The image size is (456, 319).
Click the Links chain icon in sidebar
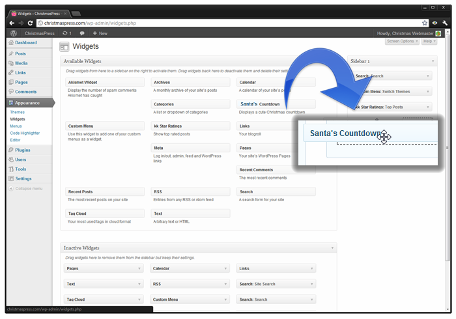[11, 73]
